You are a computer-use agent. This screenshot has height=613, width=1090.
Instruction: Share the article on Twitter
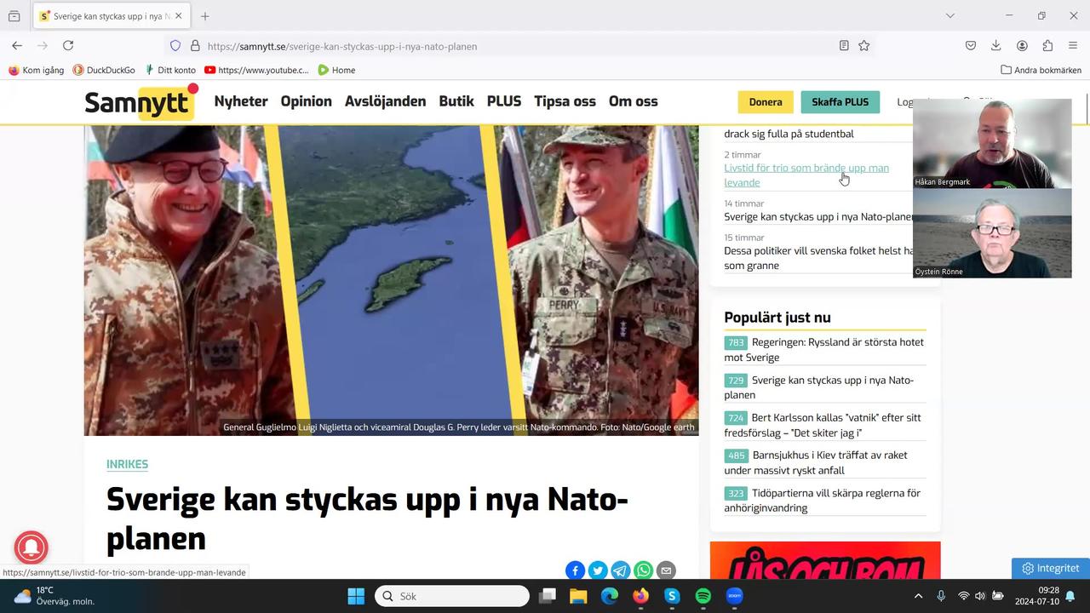pyautogui.click(x=598, y=570)
